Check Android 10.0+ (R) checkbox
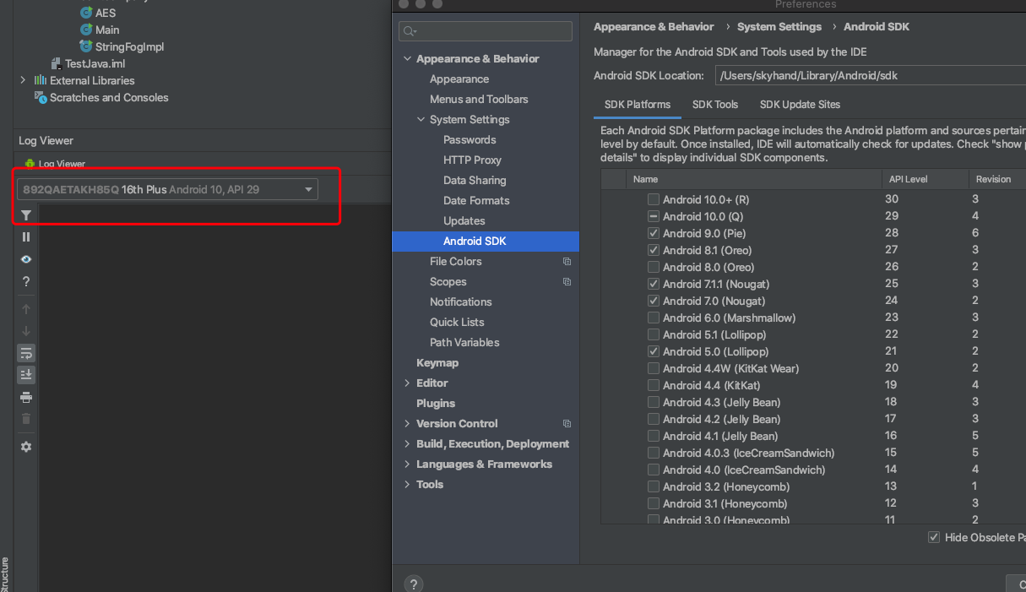The height and width of the screenshot is (592, 1026). (654, 199)
